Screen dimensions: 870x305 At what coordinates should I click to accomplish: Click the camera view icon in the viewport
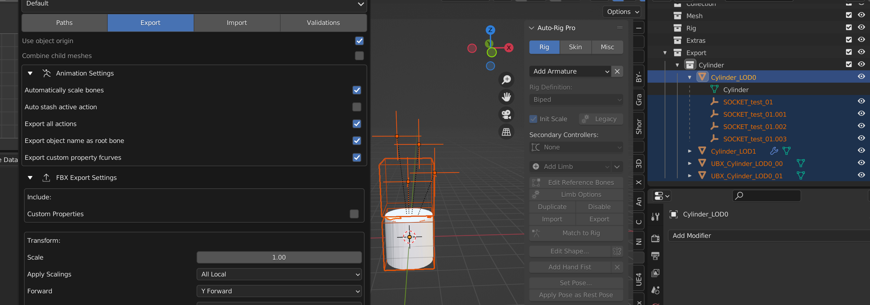(506, 114)
